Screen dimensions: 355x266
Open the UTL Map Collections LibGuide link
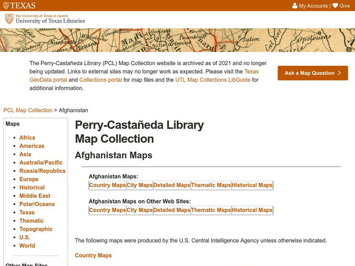click(x=213, y=80)
